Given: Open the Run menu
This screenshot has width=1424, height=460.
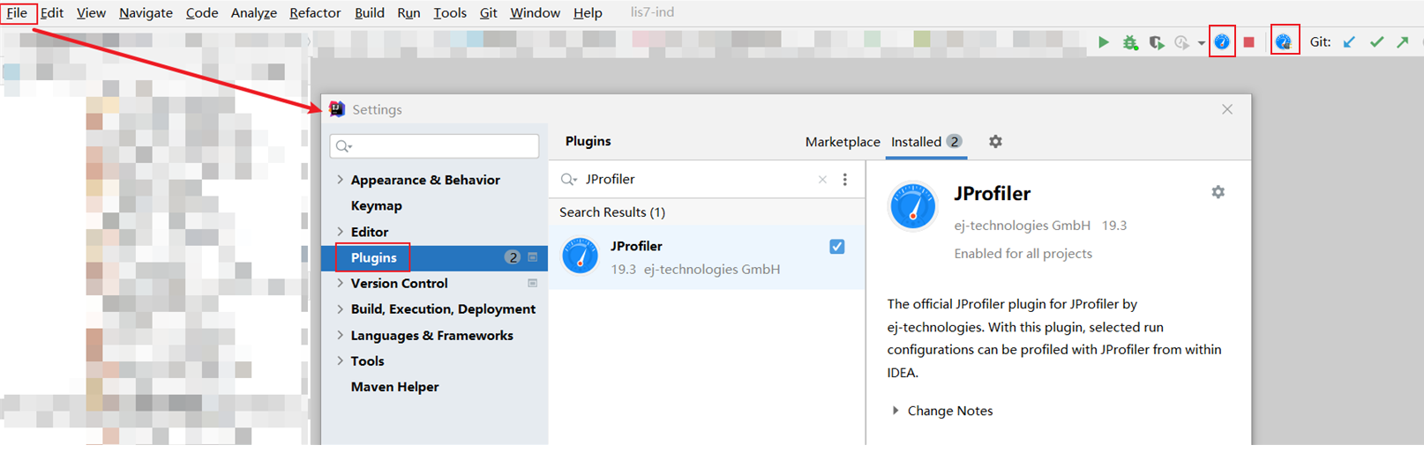Looking at the screenshot, I should click(x=408, y=12).
